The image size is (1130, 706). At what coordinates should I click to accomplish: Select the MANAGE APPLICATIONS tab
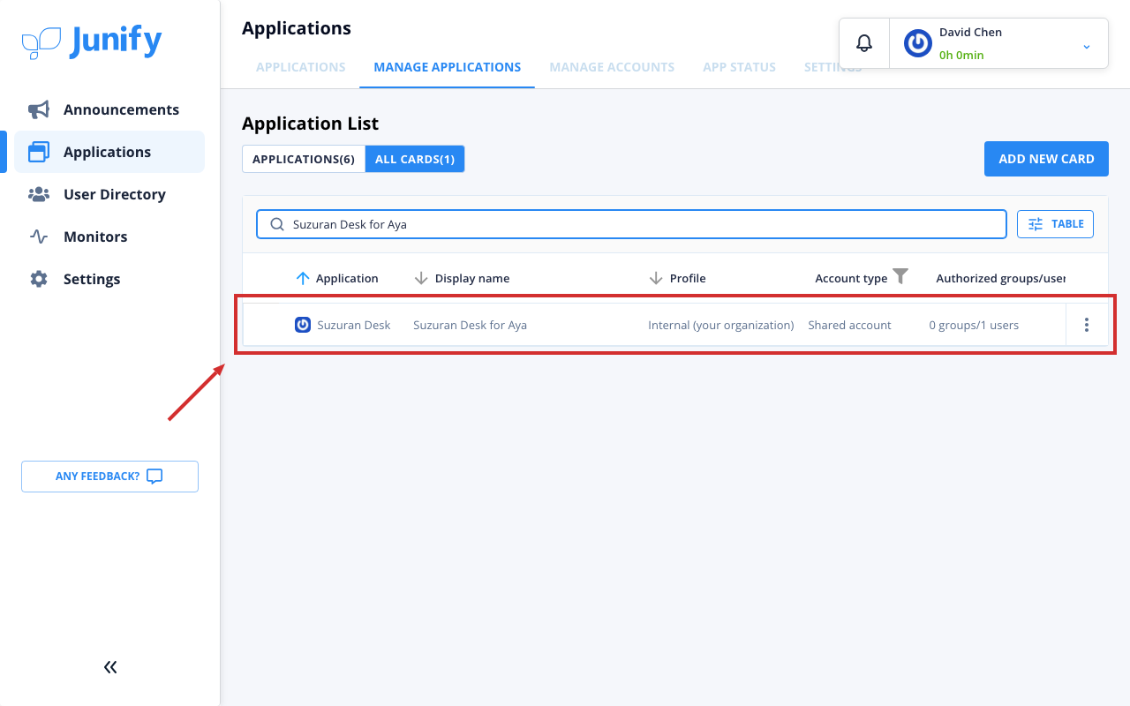click(448, 67)
